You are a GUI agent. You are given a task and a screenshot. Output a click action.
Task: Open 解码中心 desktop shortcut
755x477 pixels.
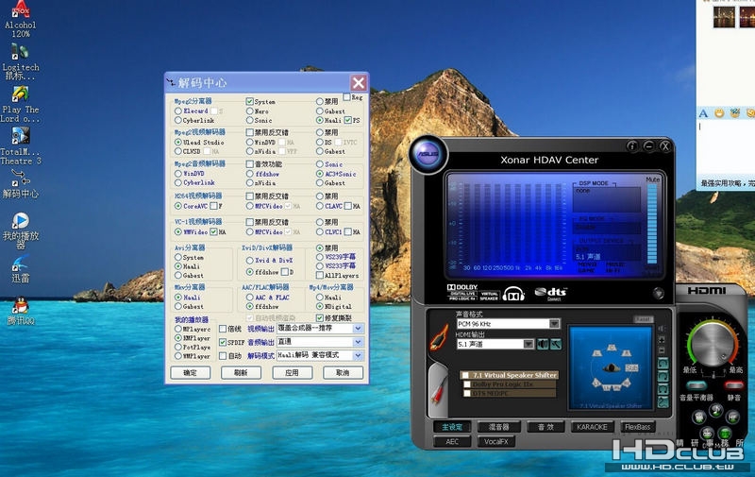(x=20, y=184)
